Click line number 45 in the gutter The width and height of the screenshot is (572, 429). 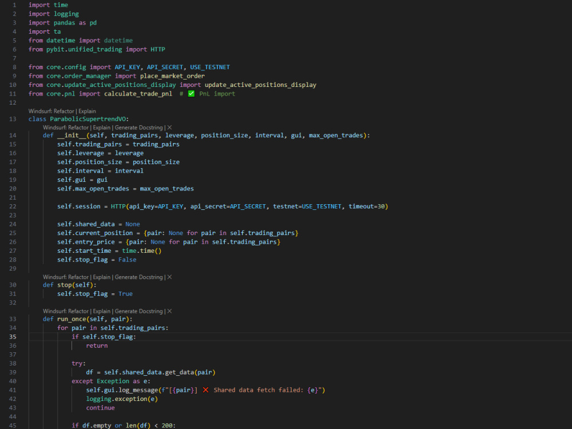click(13, 426)
